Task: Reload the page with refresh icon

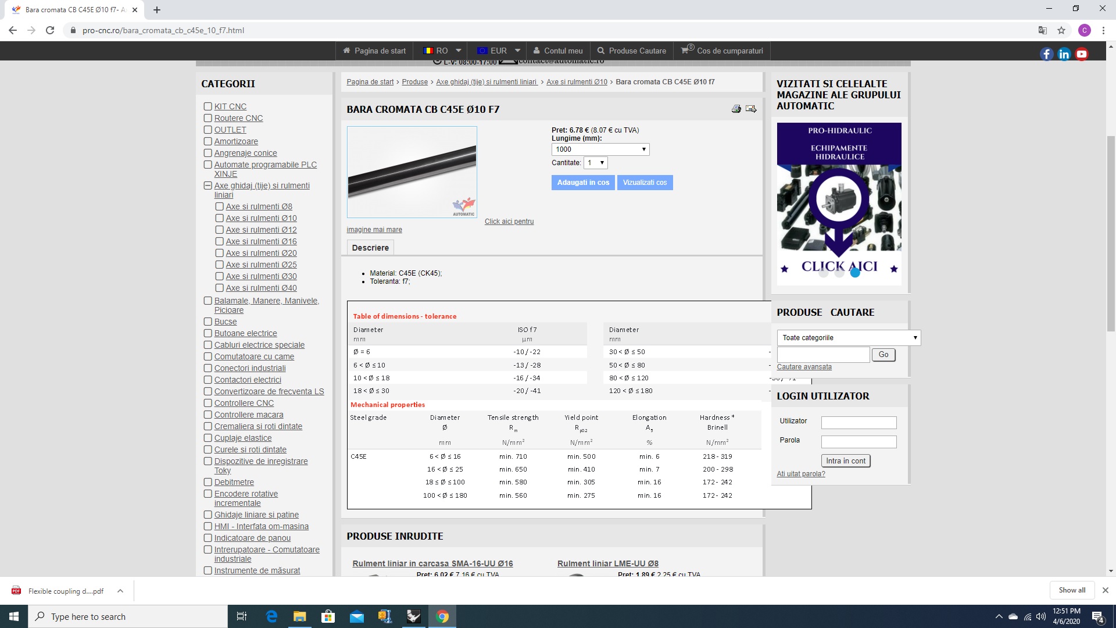Action: pos(50,30)
